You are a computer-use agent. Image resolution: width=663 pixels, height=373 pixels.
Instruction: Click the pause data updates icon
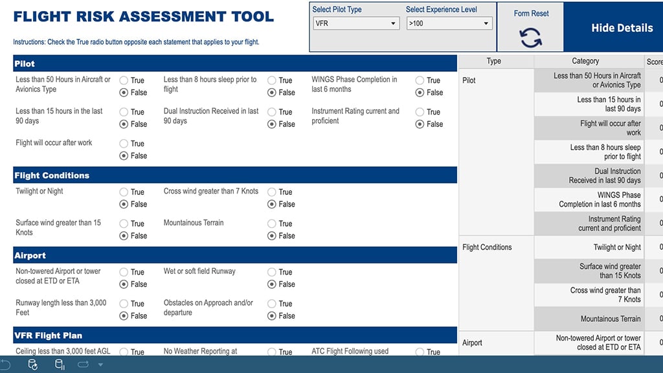coord(60,365)
